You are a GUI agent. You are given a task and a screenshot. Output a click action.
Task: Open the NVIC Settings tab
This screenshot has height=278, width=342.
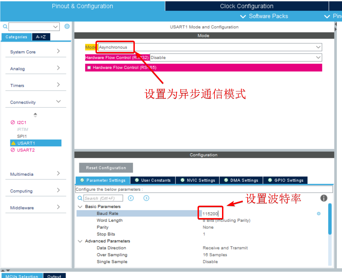(x=198, y=180)
